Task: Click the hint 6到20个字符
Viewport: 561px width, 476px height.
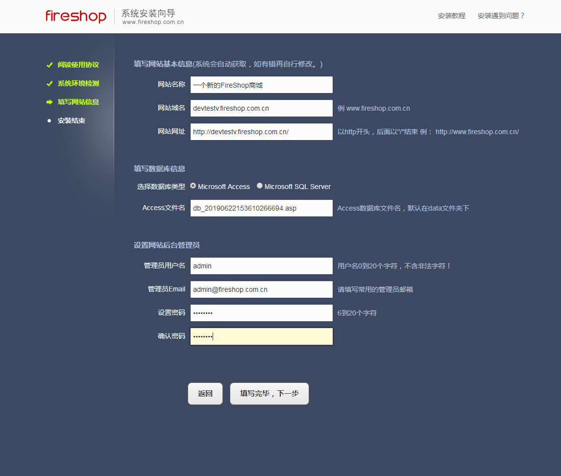Action: click(357, 313)
